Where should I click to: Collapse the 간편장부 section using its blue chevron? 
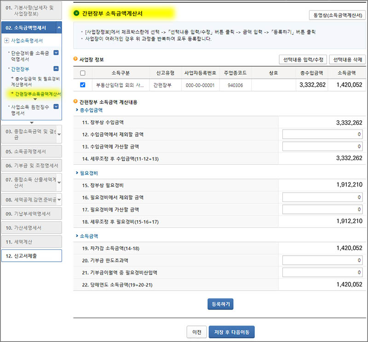(x=56, y=68)
